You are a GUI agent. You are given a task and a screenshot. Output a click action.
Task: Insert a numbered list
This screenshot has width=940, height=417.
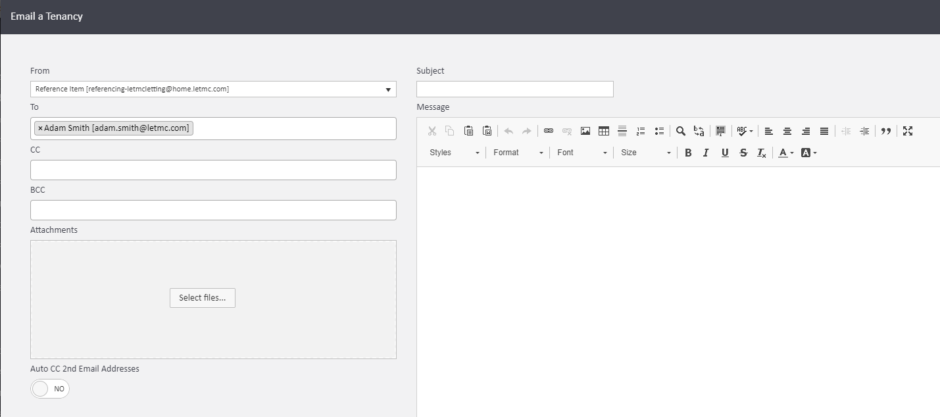click(x=641, y=131)
